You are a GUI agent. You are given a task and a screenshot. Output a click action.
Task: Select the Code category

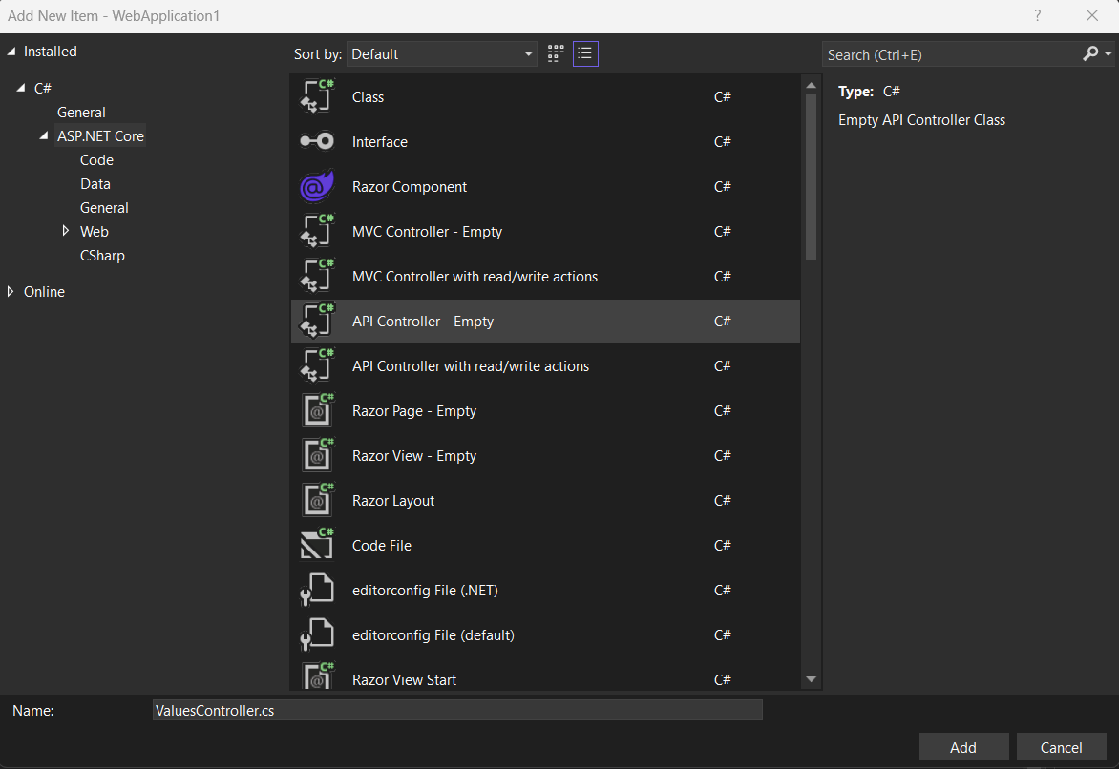(96, 159)
